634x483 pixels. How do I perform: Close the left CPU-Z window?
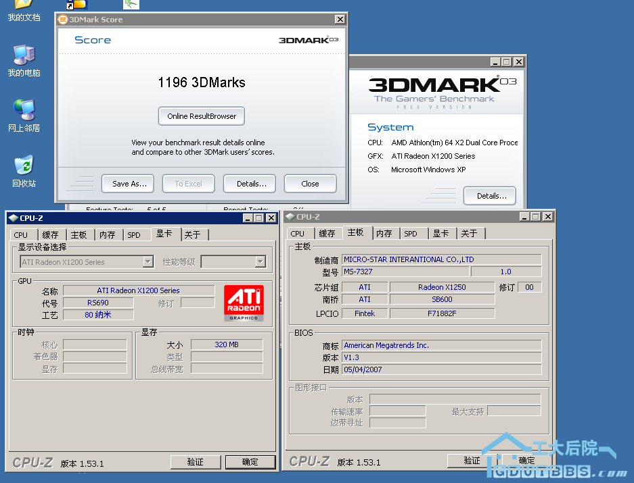pyautogui.click(x=271, y=218)
